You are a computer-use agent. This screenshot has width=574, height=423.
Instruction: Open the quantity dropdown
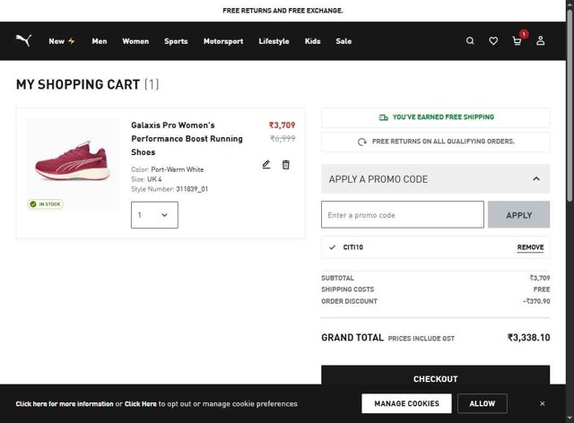pyautogui.click(x=154, y=215)
